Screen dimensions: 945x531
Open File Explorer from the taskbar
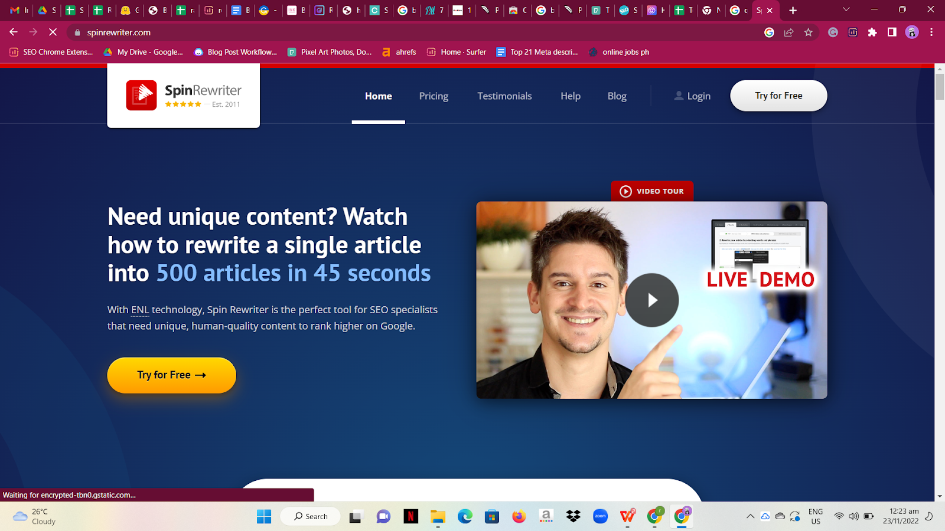click(438, 517)
